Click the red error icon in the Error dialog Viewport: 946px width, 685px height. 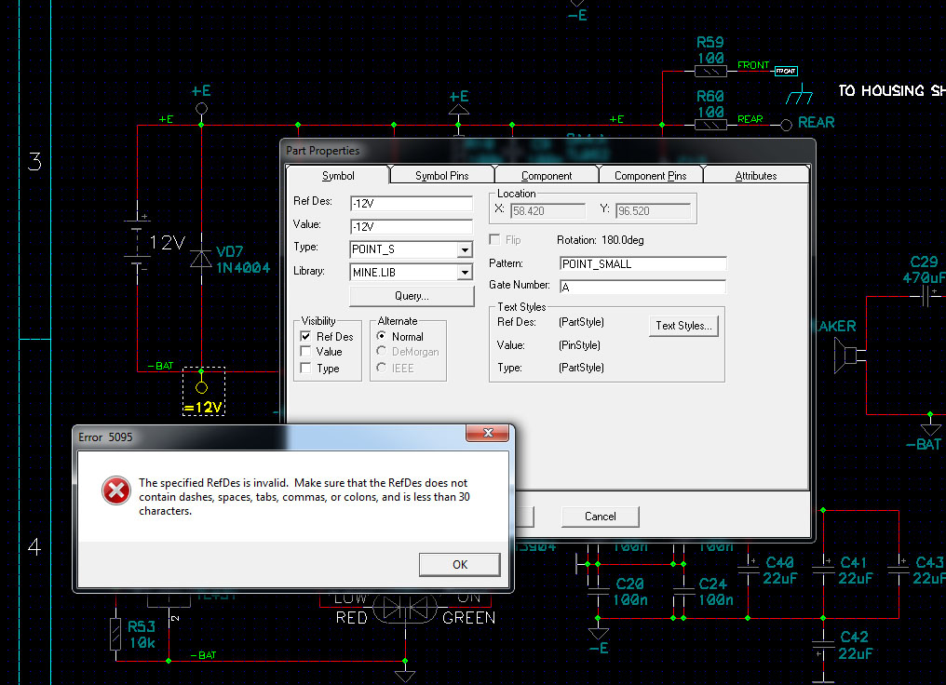[115, 490]
